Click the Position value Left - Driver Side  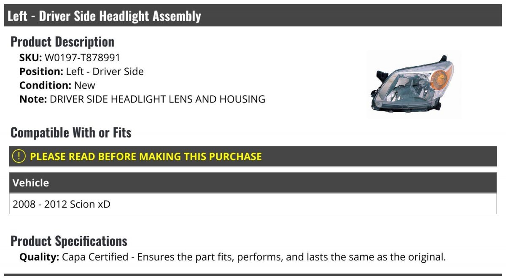click(105, 71)
